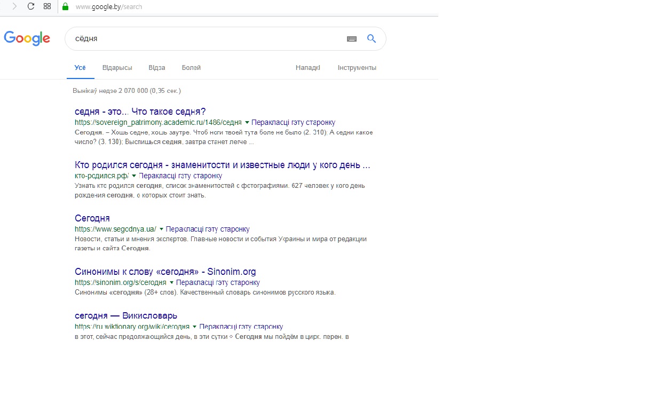This screenshot has width=655, height=412.
Task: Open Налады settings menu
Action: (307, 68)
